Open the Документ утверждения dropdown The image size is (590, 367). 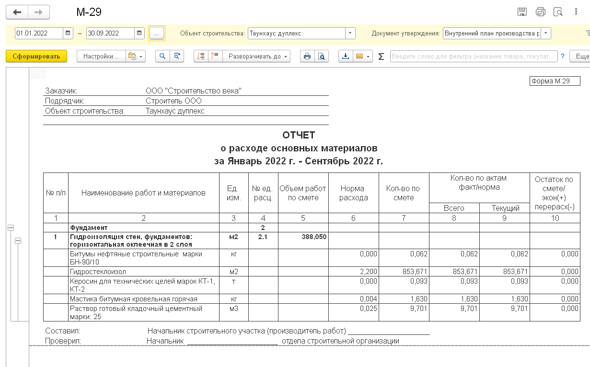click(x=545, y=34)
